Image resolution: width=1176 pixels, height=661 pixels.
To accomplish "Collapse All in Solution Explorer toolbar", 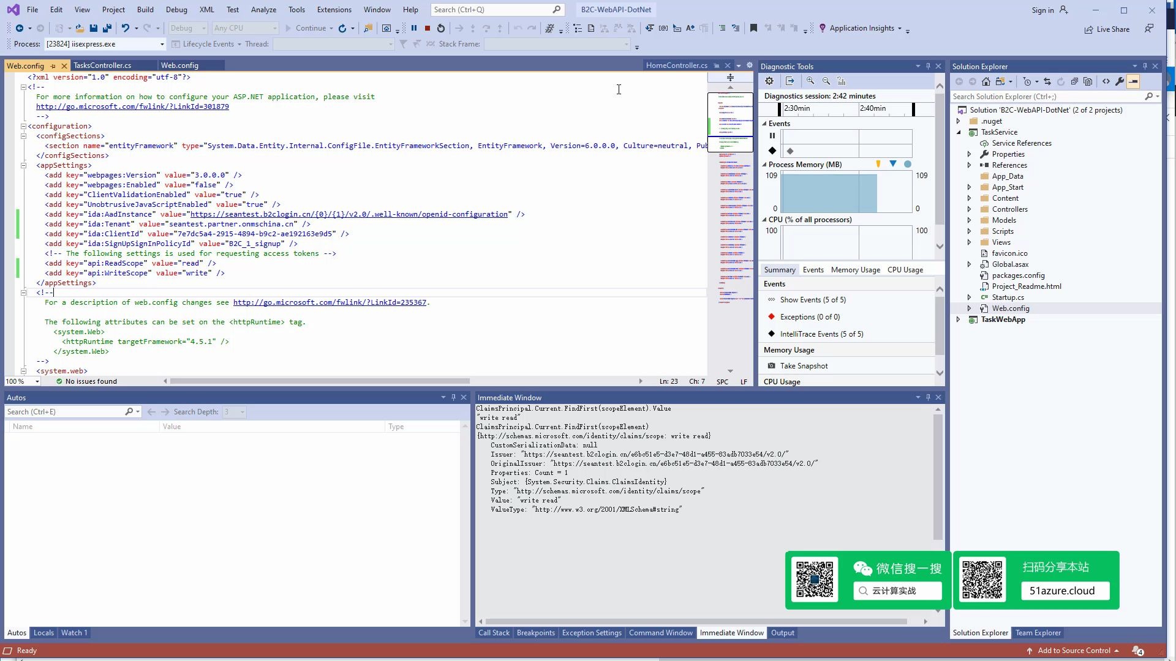I will [1074, 81].
